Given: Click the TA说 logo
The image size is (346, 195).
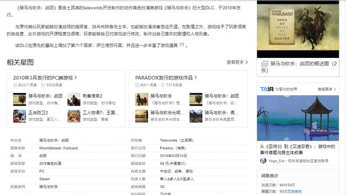Looking at the screenshot, I should tap(267, 89).
